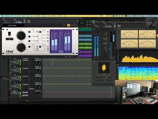Toggle blue square in lower-left T-RackS section
The width and height of the screenshot is (158, 119).
click(29, 47)
